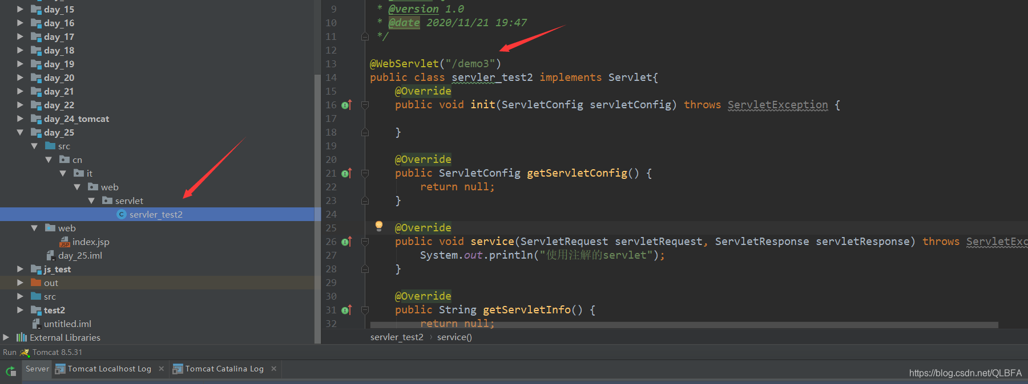The image size is (1028, 384).
Task: Click implements-method gutter icon at line 21
Action: pos(346,173)
